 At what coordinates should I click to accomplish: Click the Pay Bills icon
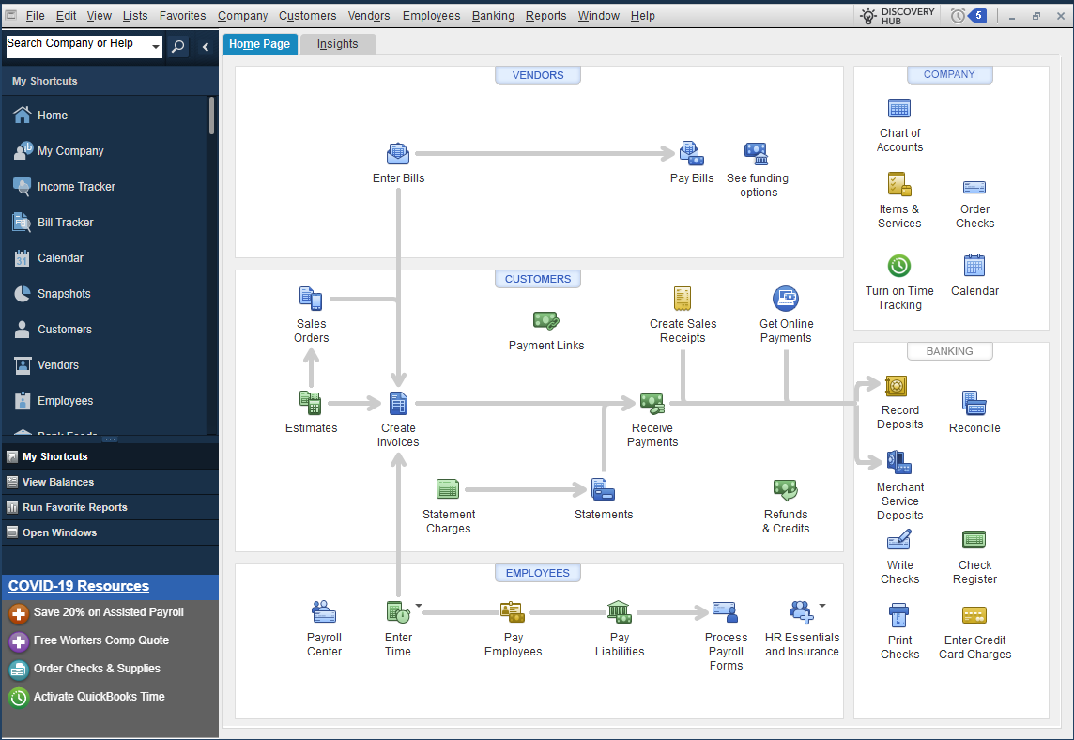coord(691,154)
